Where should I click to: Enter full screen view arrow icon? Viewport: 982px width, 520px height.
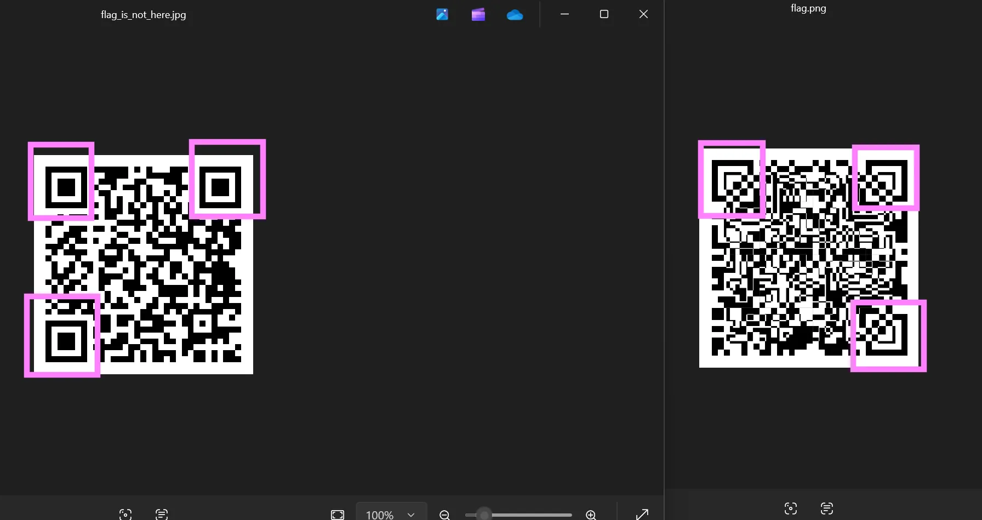(642, 514)
